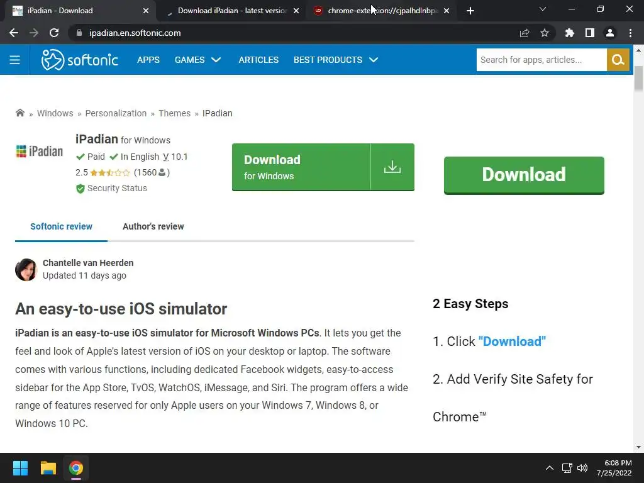Click Chrome icon in taskbar

tap(76, 468)
